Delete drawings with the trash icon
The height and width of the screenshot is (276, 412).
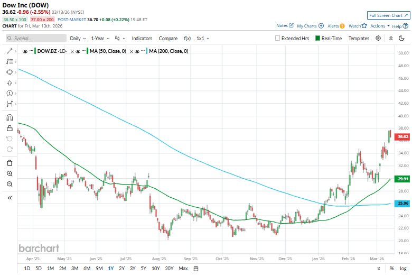(10, 163)
